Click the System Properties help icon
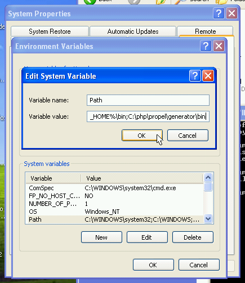Viewport: 245px width, 283px height. (219, 14)
